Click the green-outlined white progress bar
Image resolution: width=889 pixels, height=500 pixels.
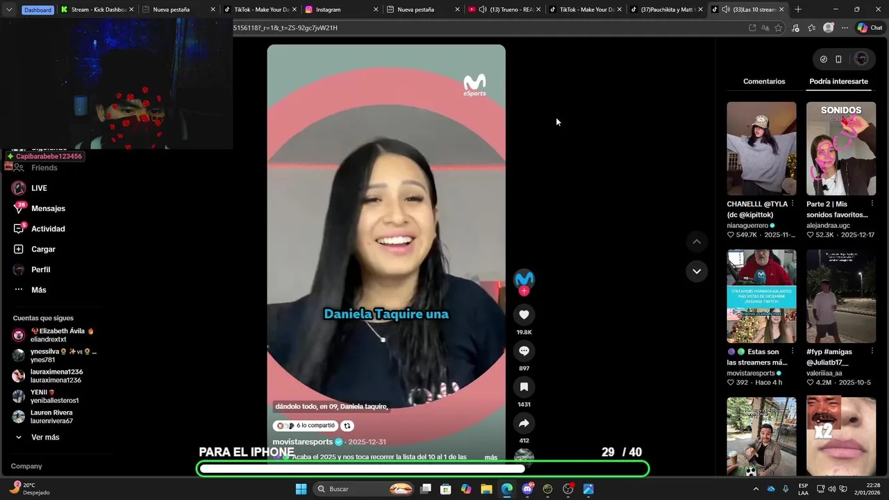tap(423, 469)
